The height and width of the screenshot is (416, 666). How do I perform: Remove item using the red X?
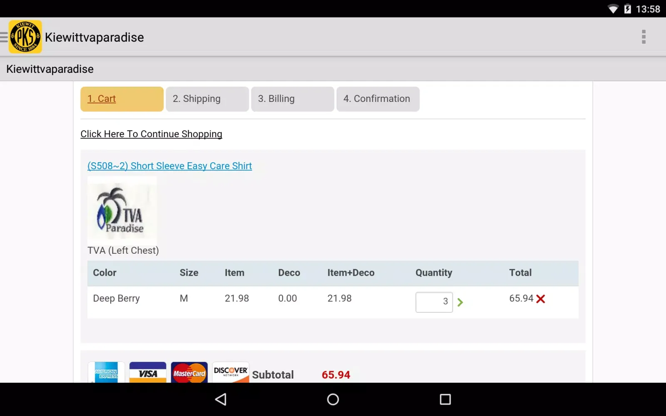click(x=541, y=298)
